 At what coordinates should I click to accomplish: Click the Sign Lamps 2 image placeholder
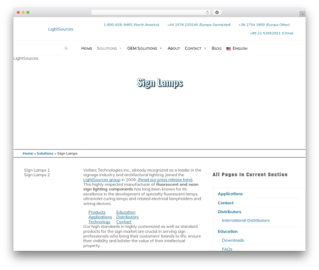pos(36,175)
